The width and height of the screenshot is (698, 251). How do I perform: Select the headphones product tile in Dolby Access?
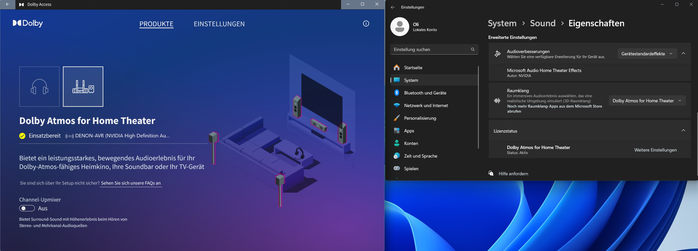tap(39, 86)
